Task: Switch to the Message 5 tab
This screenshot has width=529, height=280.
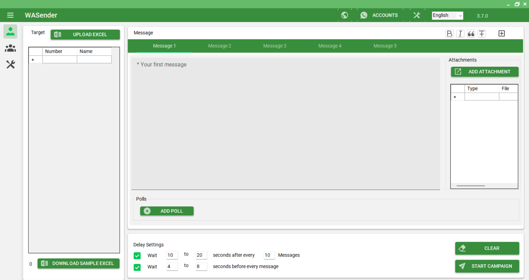Action: [385, 46]
